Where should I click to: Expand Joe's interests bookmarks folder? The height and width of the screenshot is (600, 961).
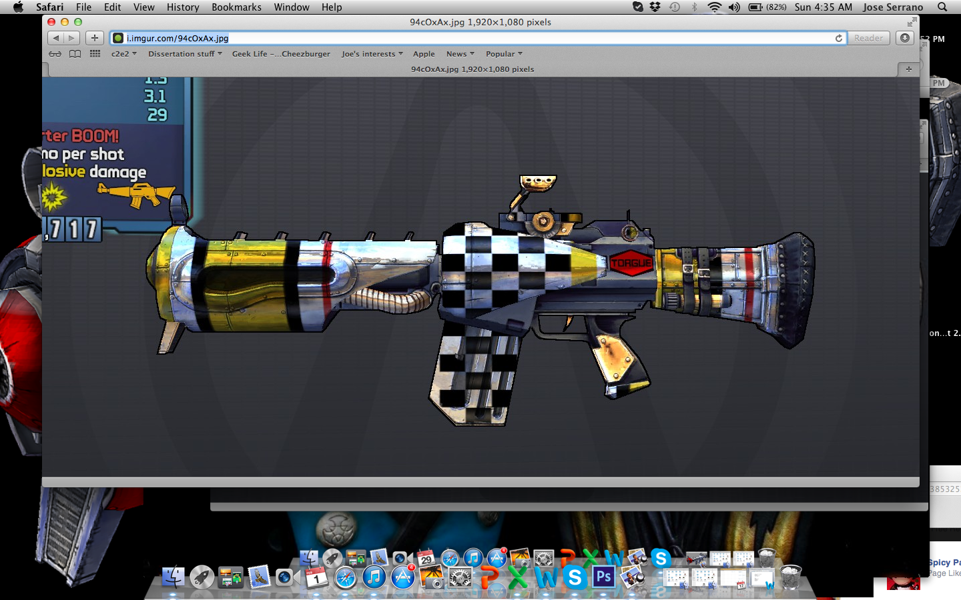[372, 54]
